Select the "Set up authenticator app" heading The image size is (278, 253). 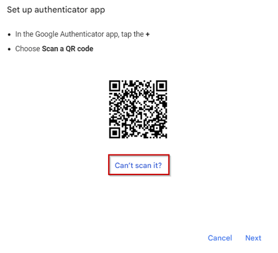tap(56, 10)
